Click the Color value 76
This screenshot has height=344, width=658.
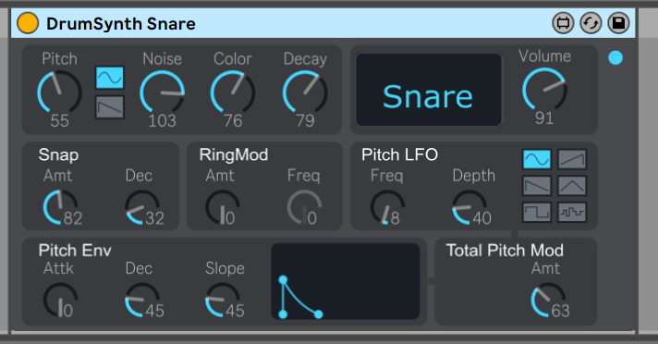pyautogui.click(x=233, y=121)
